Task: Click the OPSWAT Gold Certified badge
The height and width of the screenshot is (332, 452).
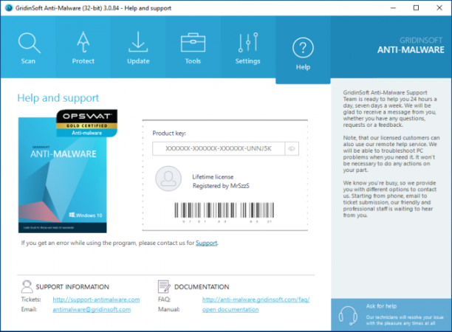Action: (86, 123)
